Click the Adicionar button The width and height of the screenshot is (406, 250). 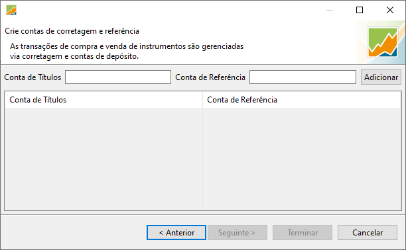[x=381, y=77]
